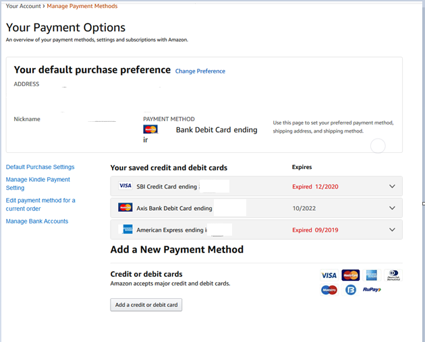Click the Visa logo under accepted cards
This screenshot has height=342, width=425.
click(329, 275)
